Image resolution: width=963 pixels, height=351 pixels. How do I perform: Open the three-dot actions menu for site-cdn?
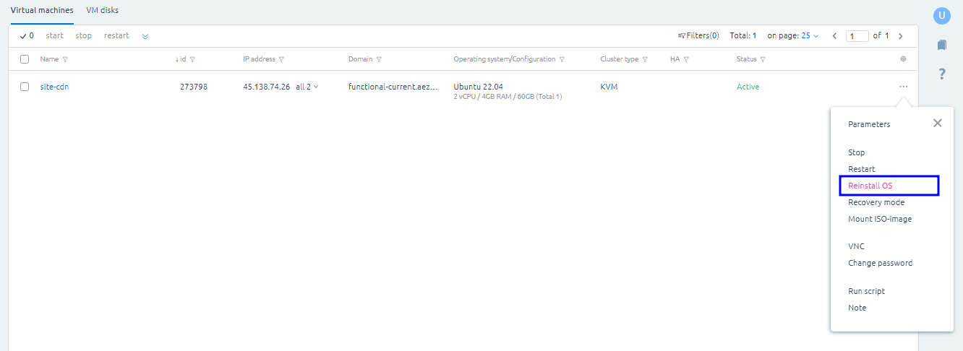(x=903, y=87)
